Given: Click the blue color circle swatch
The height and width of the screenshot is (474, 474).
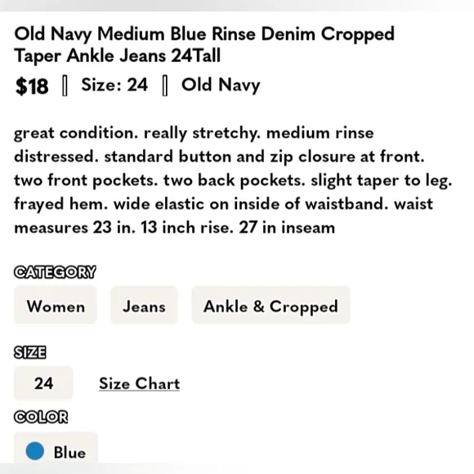Looking at the screenshot, I should pos(35,451).
